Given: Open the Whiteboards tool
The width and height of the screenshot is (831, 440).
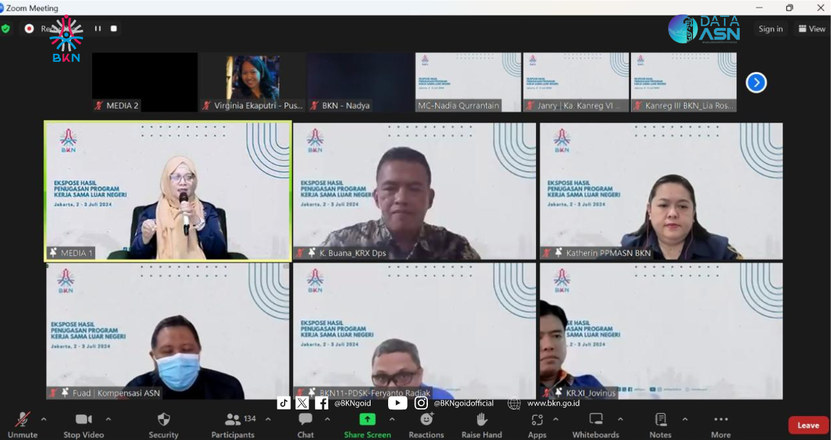Looking at the screenshot, I should 595,420.
